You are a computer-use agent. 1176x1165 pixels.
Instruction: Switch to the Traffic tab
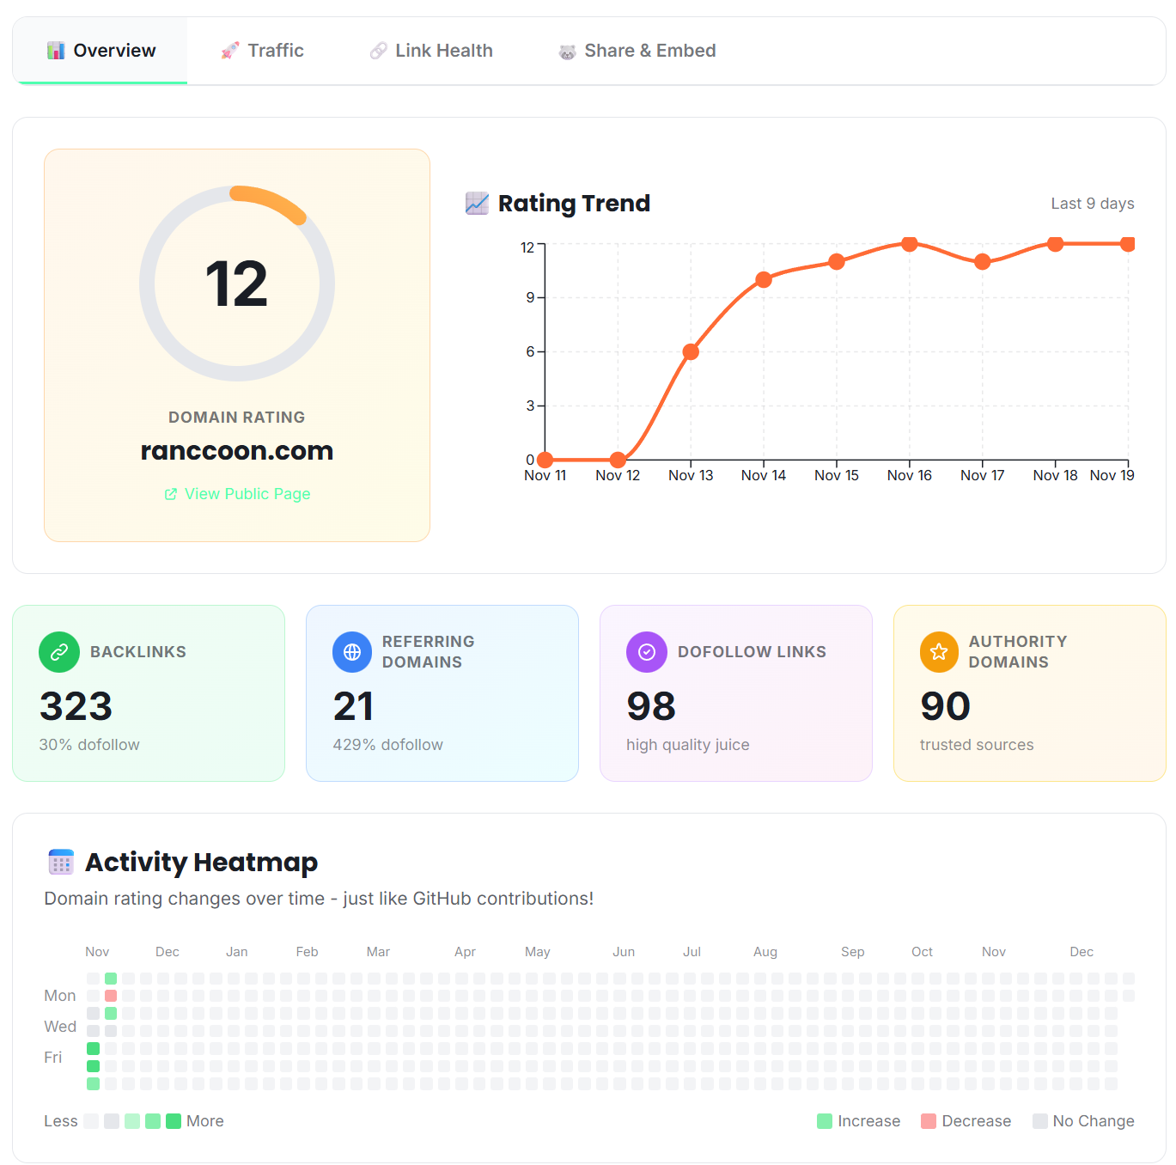tap(263, 50)
